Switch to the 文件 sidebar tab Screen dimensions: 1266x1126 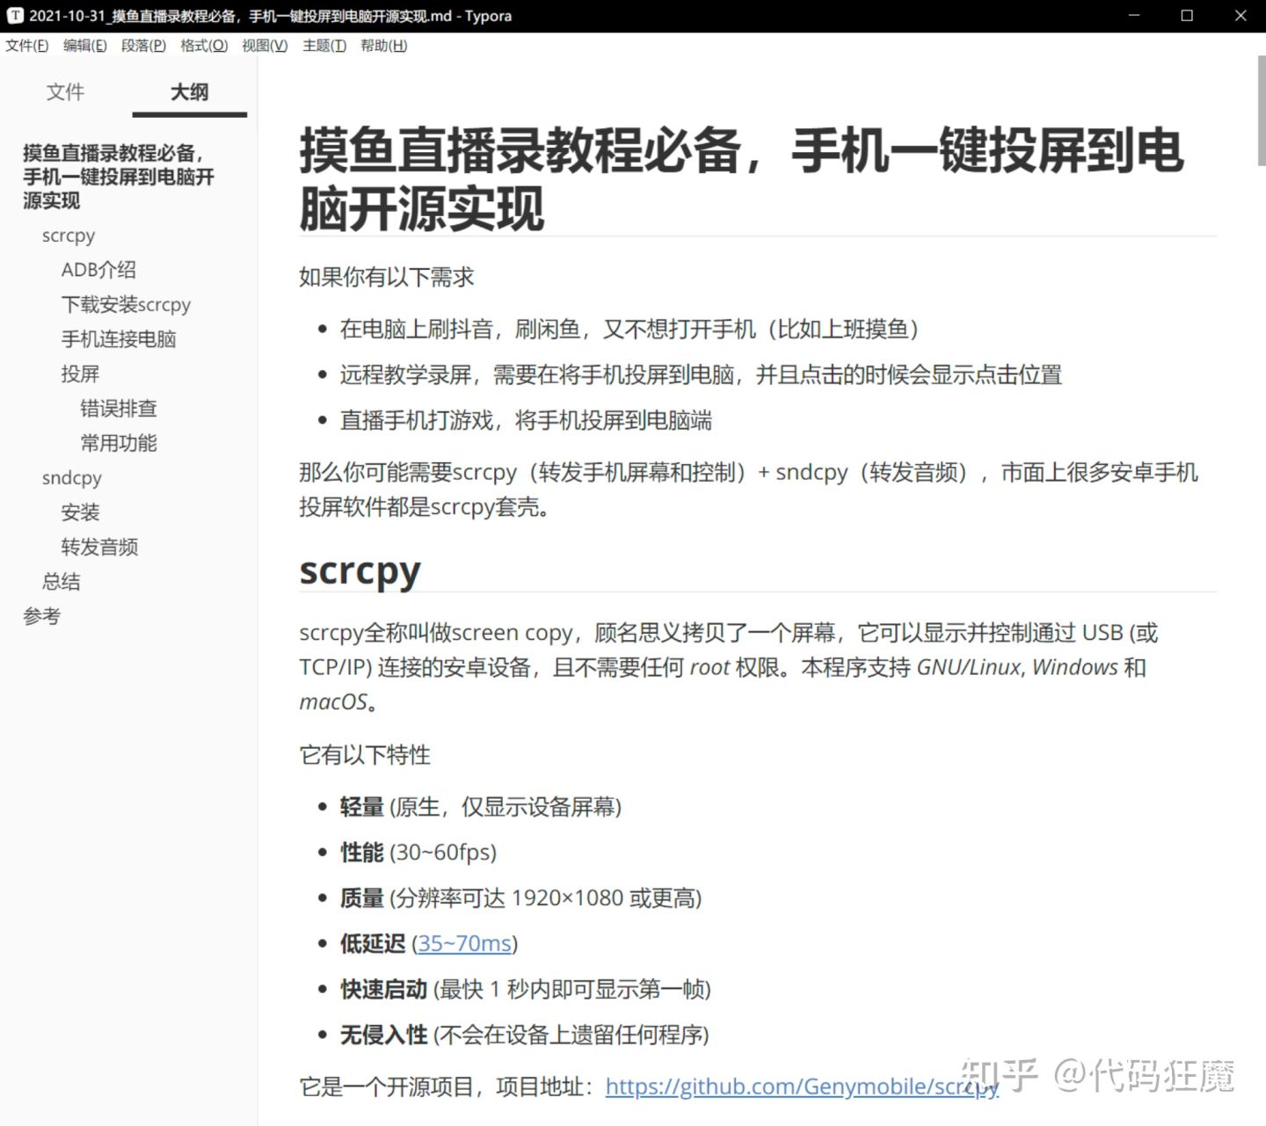[x=65, y=92]
